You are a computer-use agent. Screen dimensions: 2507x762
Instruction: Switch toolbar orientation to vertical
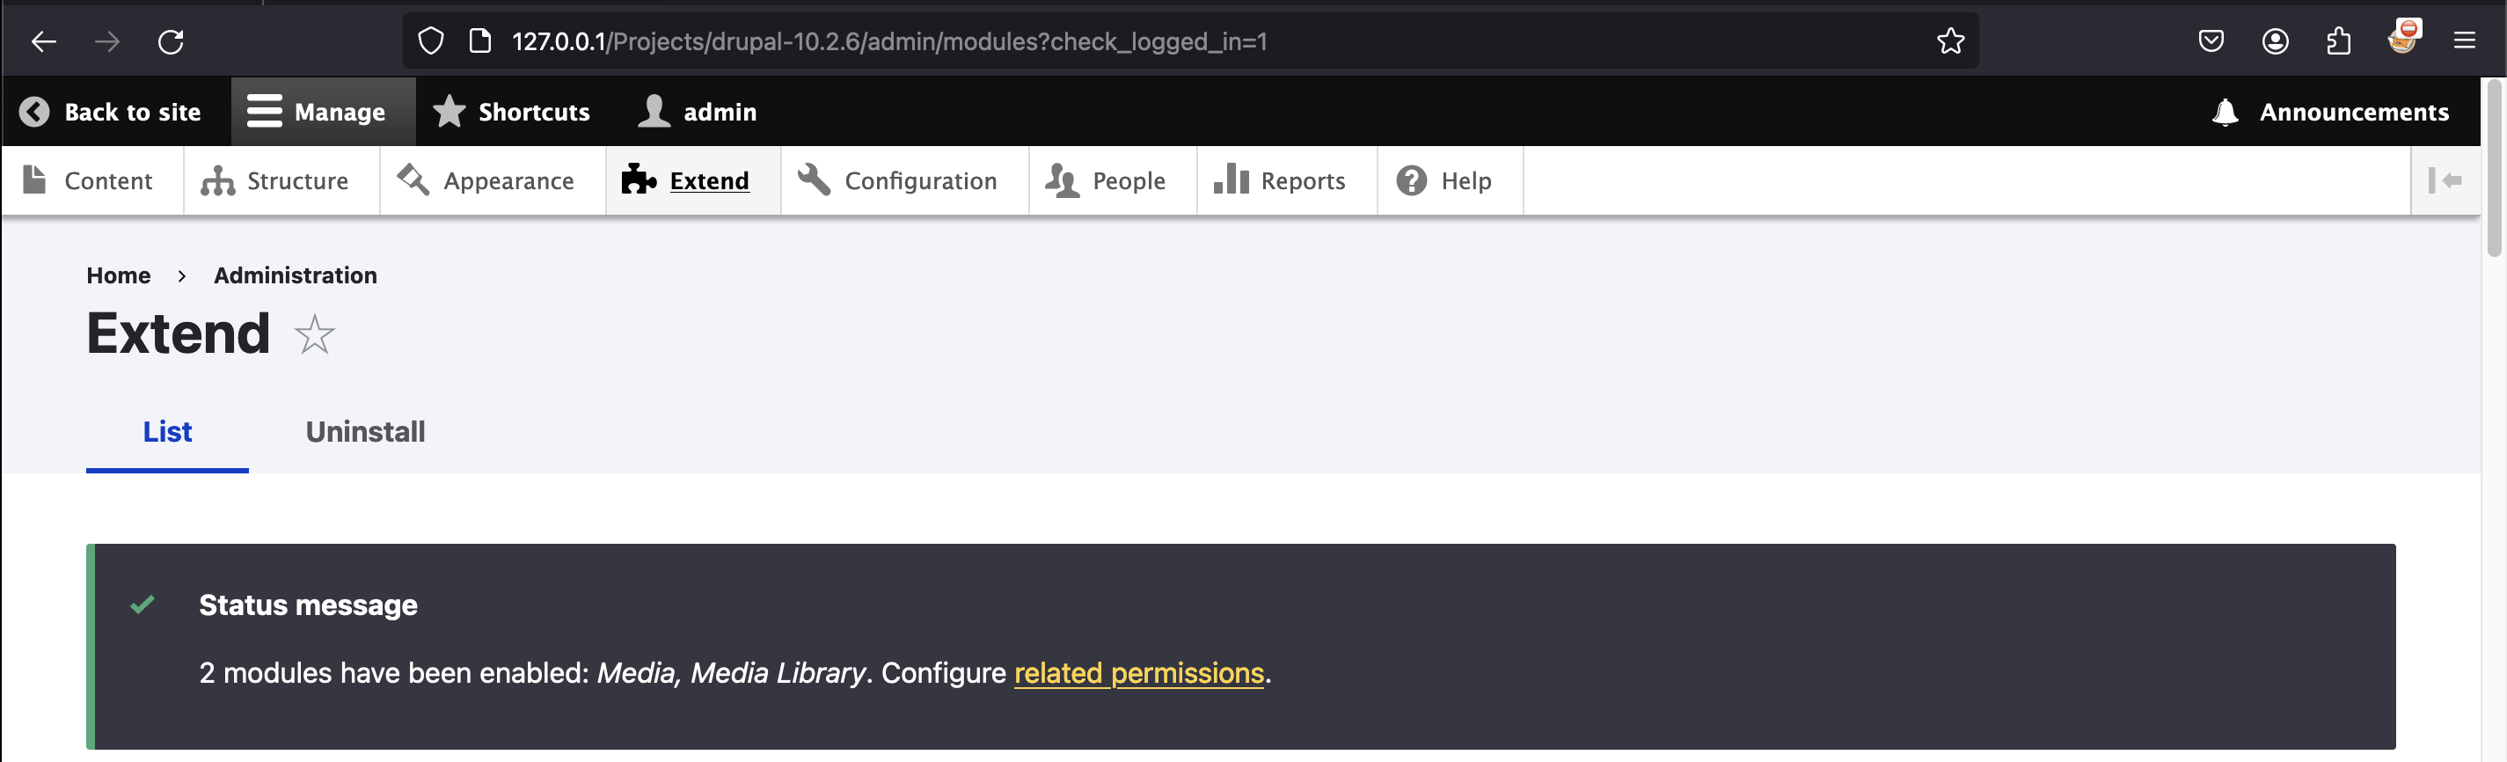[2444, 181]
